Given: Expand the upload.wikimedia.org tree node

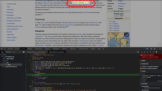Looking at the screenshot, I should tap(2, 67).
